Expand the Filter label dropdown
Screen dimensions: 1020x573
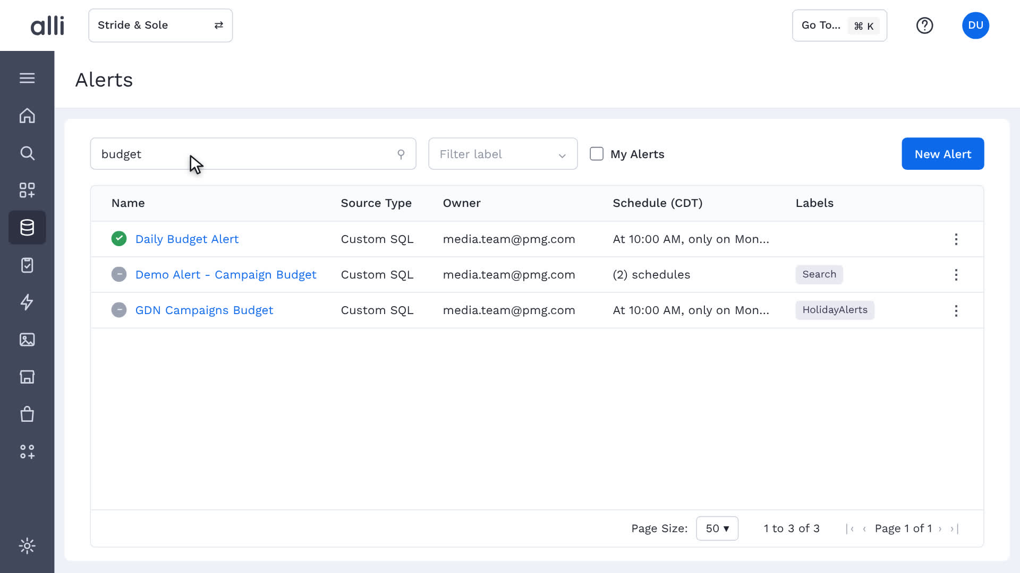click(x=503, y=154)
